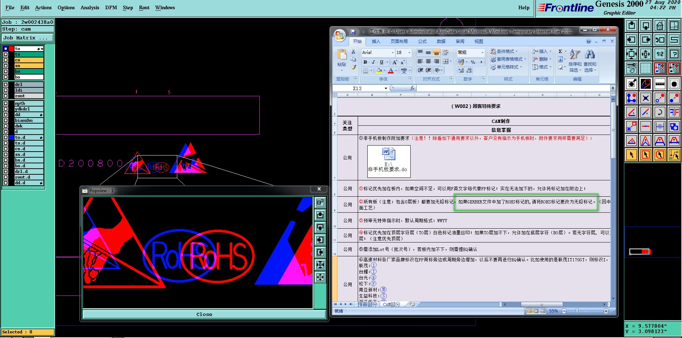This screenshot has height=338, width=682.
Task: Click the yellow fill color bucket
Action: (x=379, y=71)
